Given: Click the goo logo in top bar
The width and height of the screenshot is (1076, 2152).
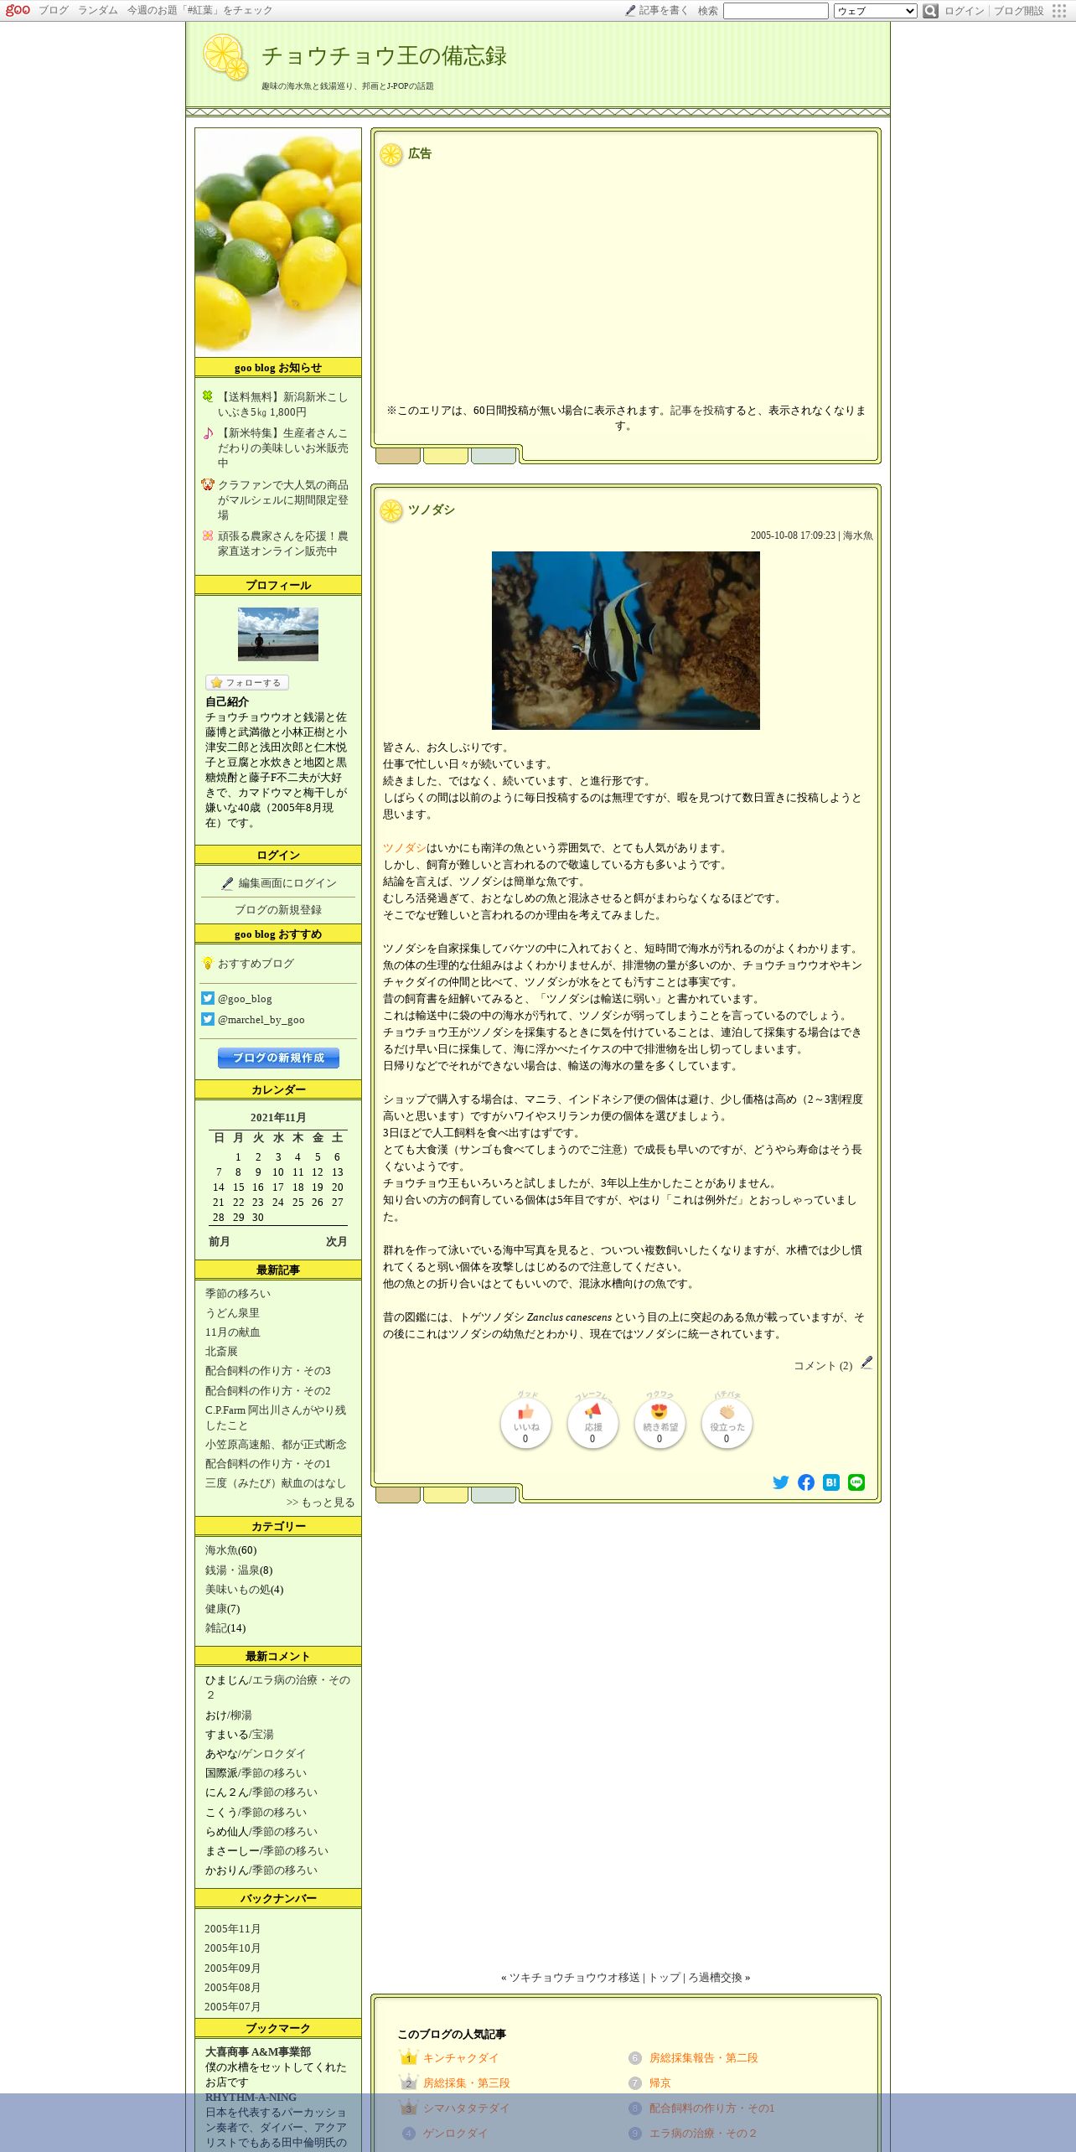Looking at the screenshot, I should pyautogui.click(x=18, y=10).
